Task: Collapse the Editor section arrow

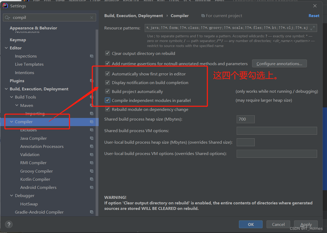Action: coord(7,48)
